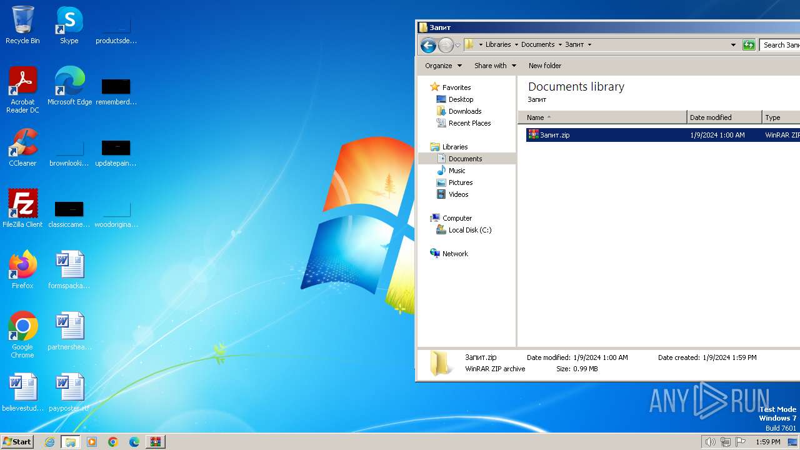Sort files by Type column

tap(781, 117)
